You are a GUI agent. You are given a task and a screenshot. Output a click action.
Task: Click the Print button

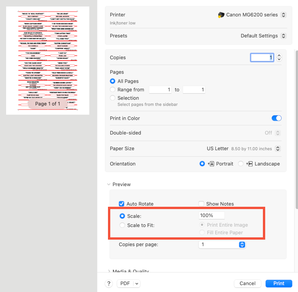(x=279, y=283)
